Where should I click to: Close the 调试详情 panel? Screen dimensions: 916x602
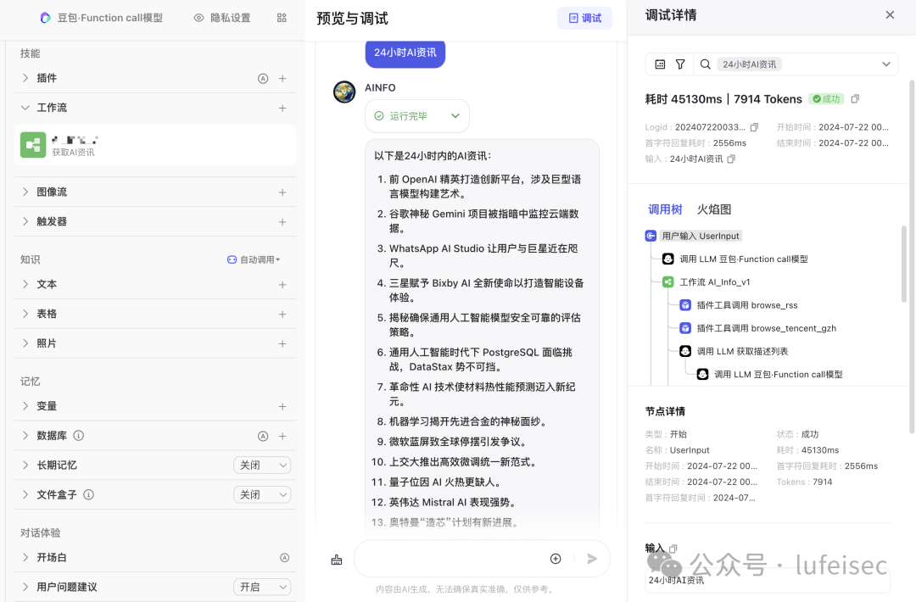pos(890,15)
